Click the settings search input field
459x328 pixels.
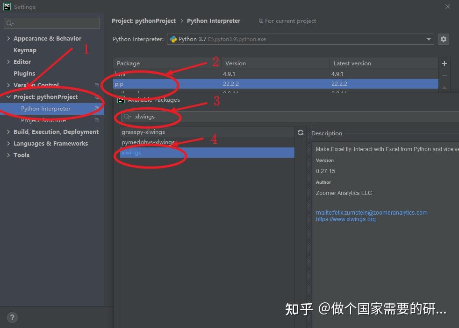pyautogui.click(x=52, y=23)
